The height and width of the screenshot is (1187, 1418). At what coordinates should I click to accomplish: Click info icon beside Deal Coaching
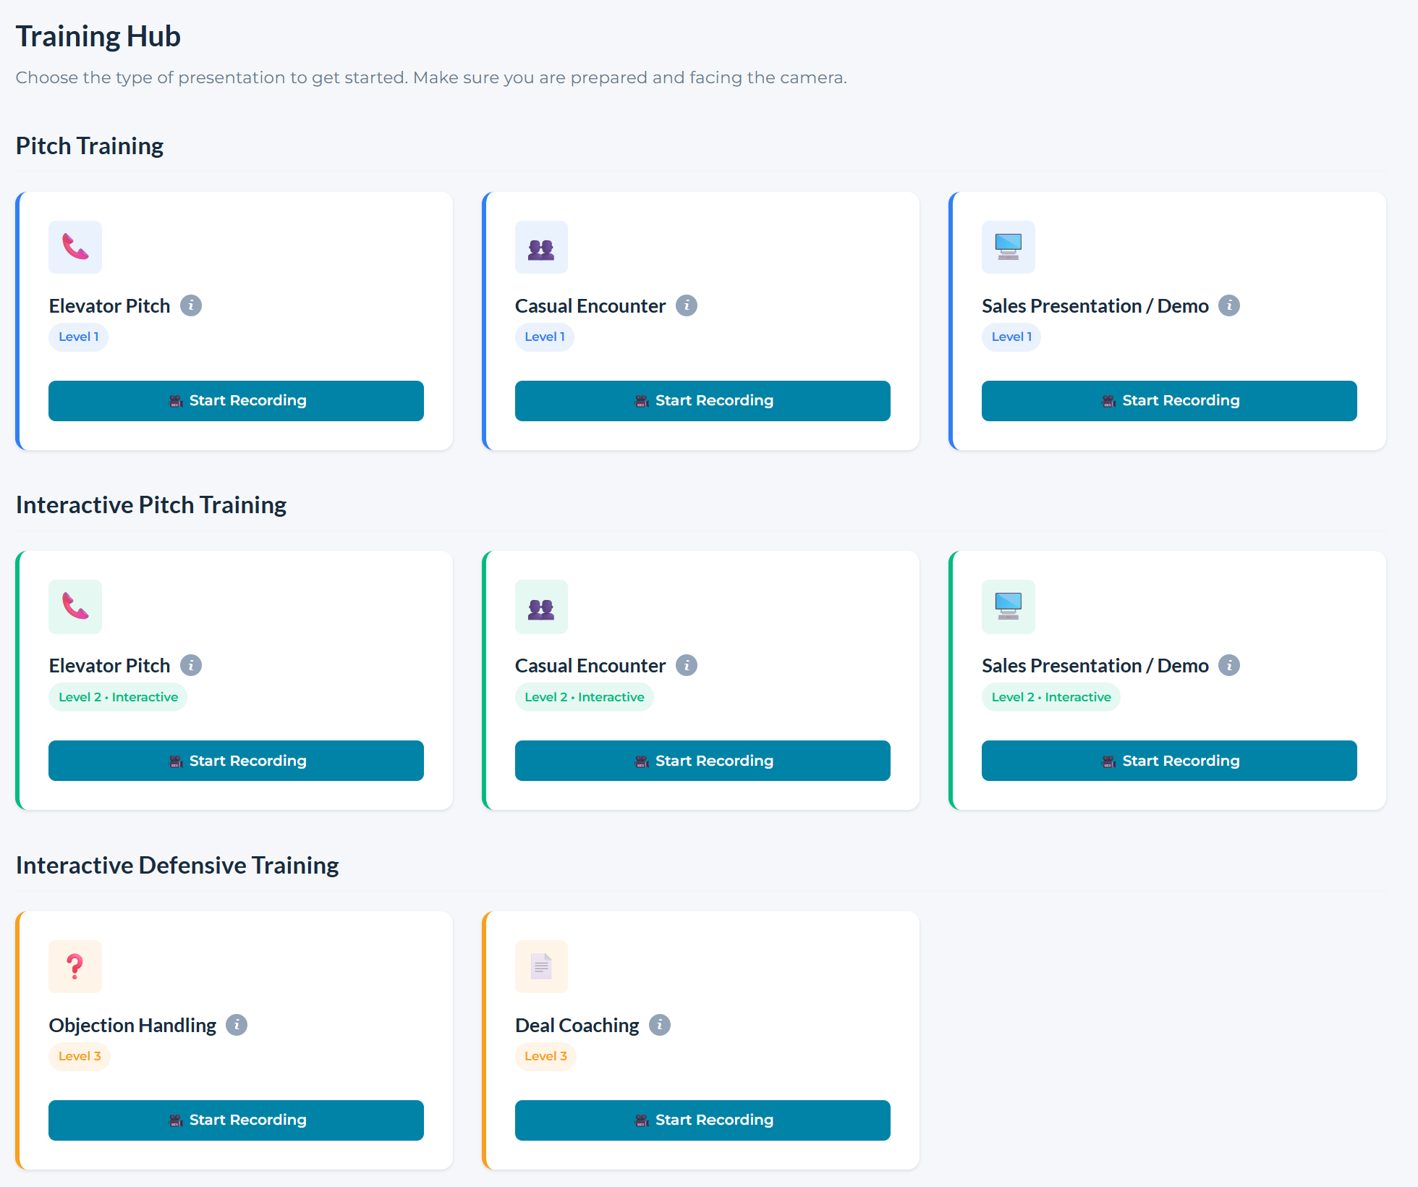660,1025
